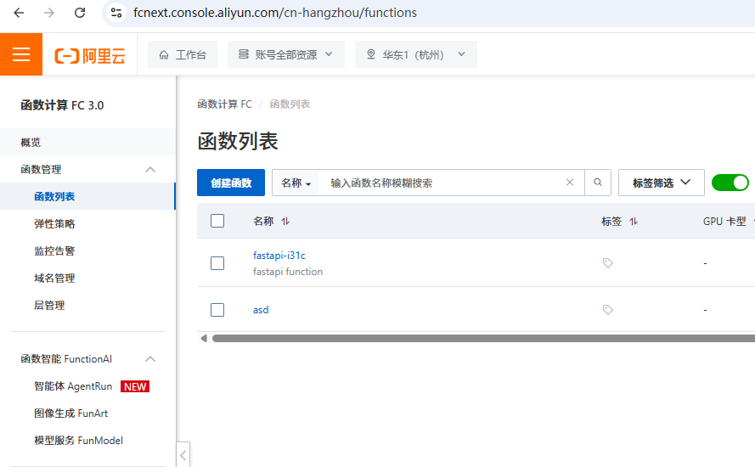755x467 pixels.
Task: Click the browser forward arrow
Action: coord(49,13)
